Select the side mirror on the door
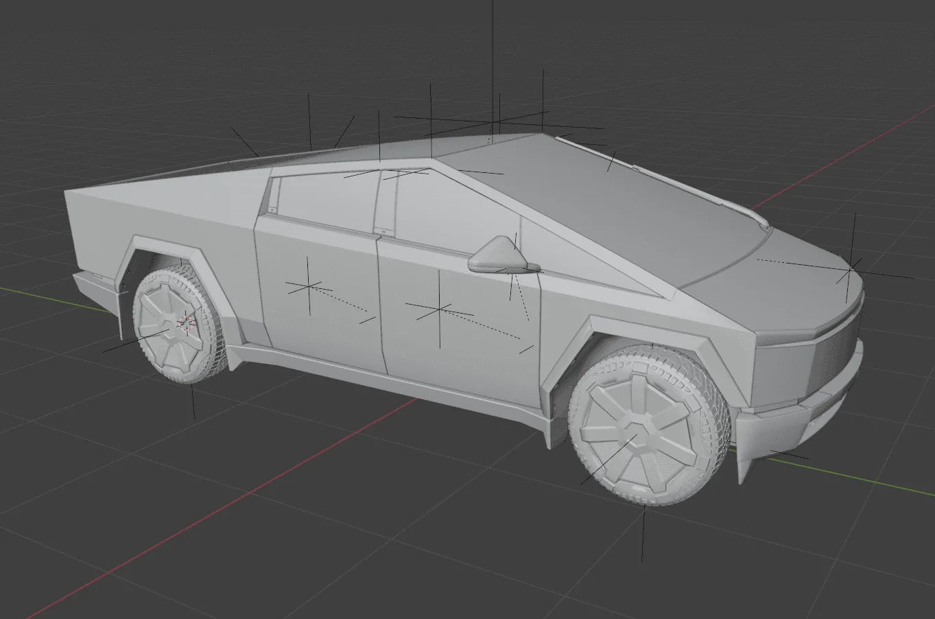This screenshot has height=619, width=935. [x=501, y=255]
